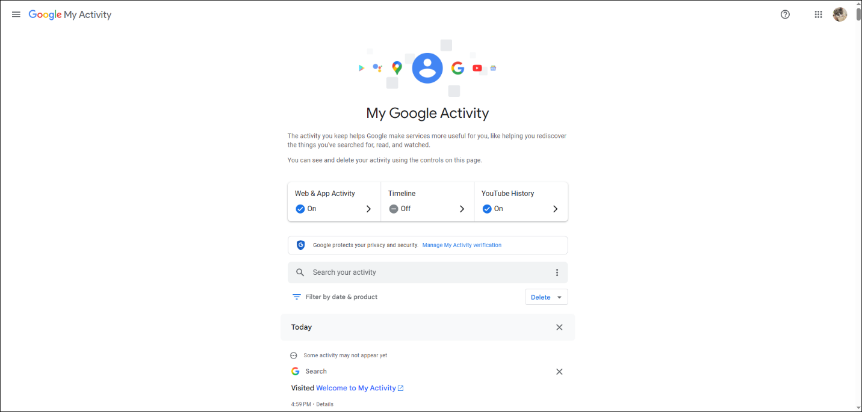
Task: Click the Google My Activity logo
Action: click(x=69, y=14)
